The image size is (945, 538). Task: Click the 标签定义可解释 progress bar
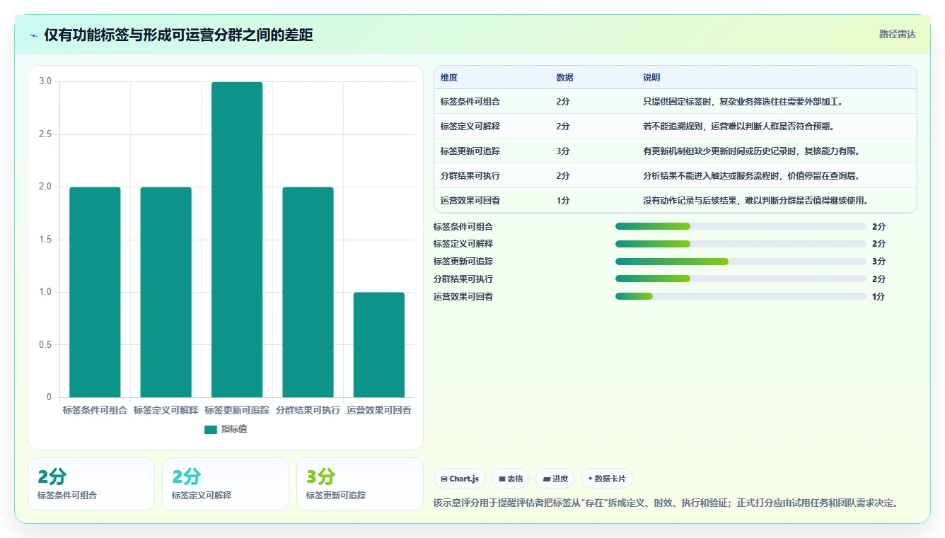(x=741, y=244)
